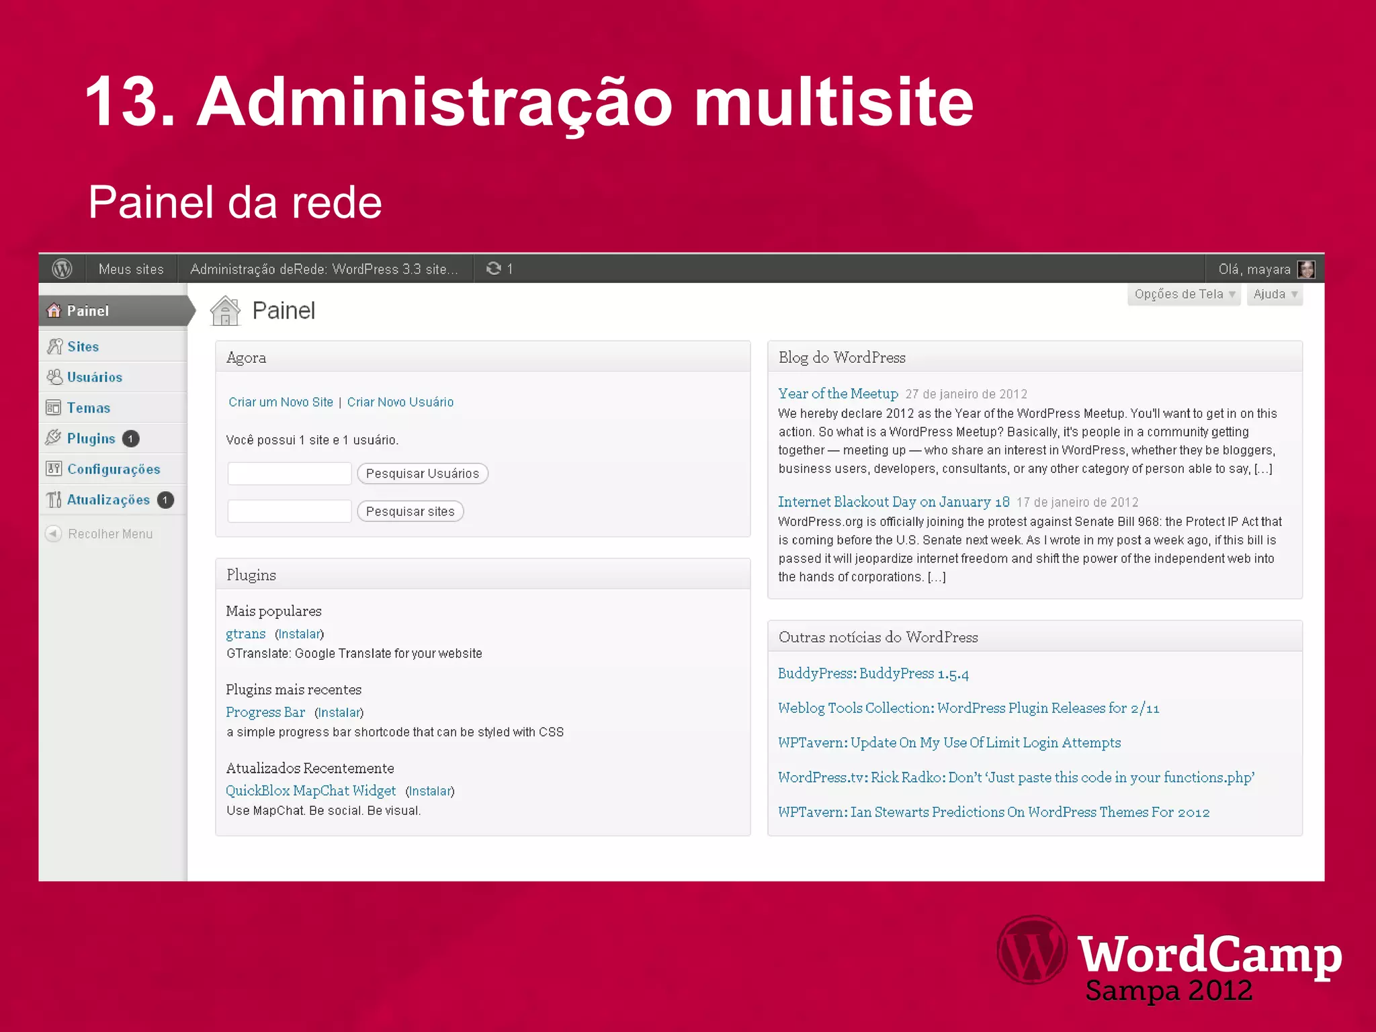The width and height of the screenshot is (1376, 1032).
Task: Click the Configurações sidebar icon
Action: [54, 469]
